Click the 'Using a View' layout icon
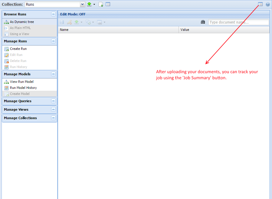This screenshot has height=199, width=272. click(x=6, y=34)
